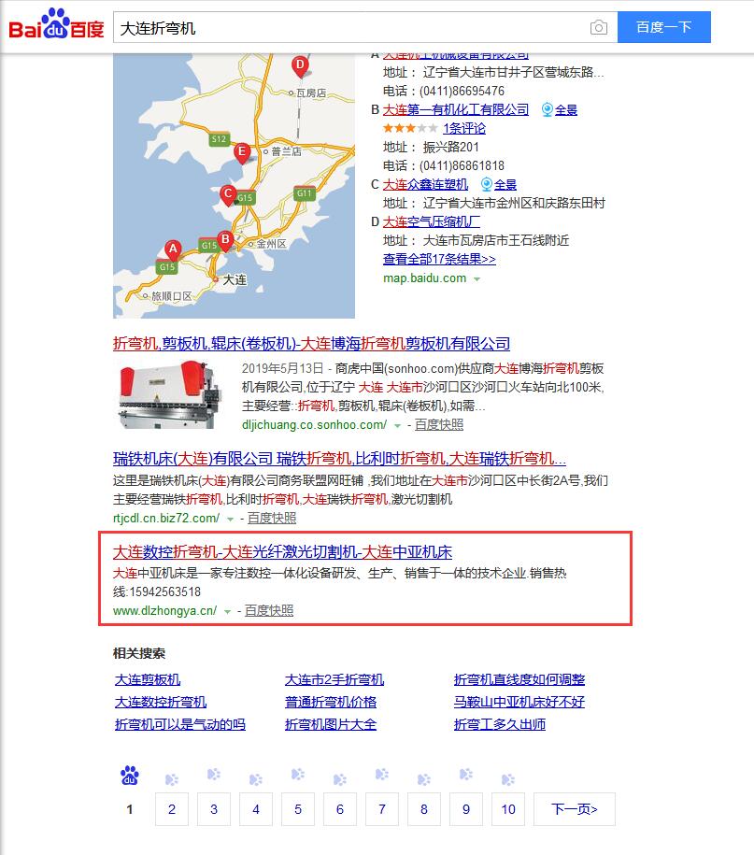Go to results page 3
754x855 pixels.
214,809
